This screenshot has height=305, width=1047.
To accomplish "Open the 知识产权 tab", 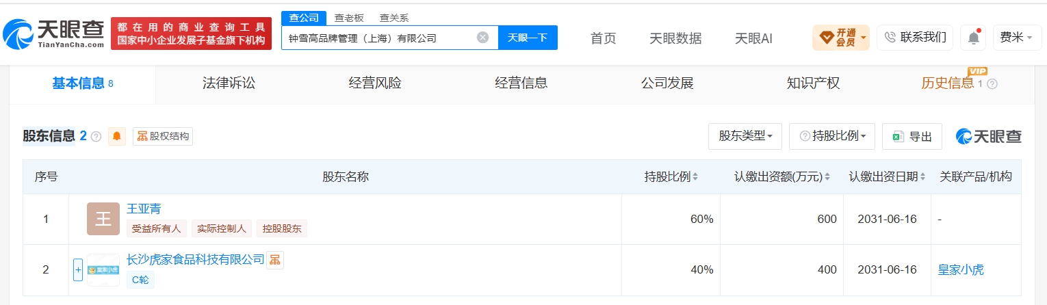I will tap(813, 83).
